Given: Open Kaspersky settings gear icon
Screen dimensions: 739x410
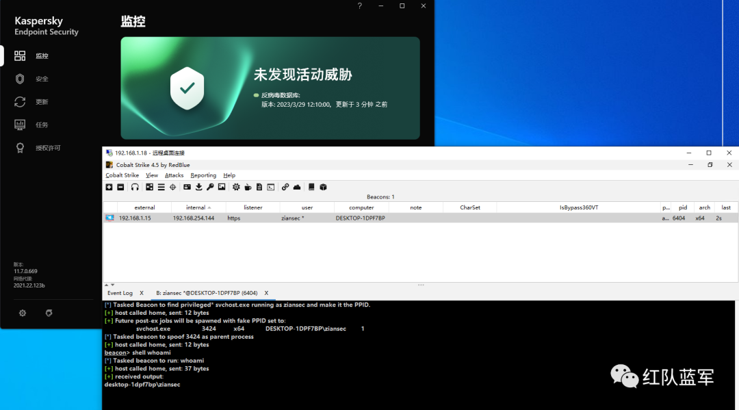Looking at the screenshot, I should (23, 313).
